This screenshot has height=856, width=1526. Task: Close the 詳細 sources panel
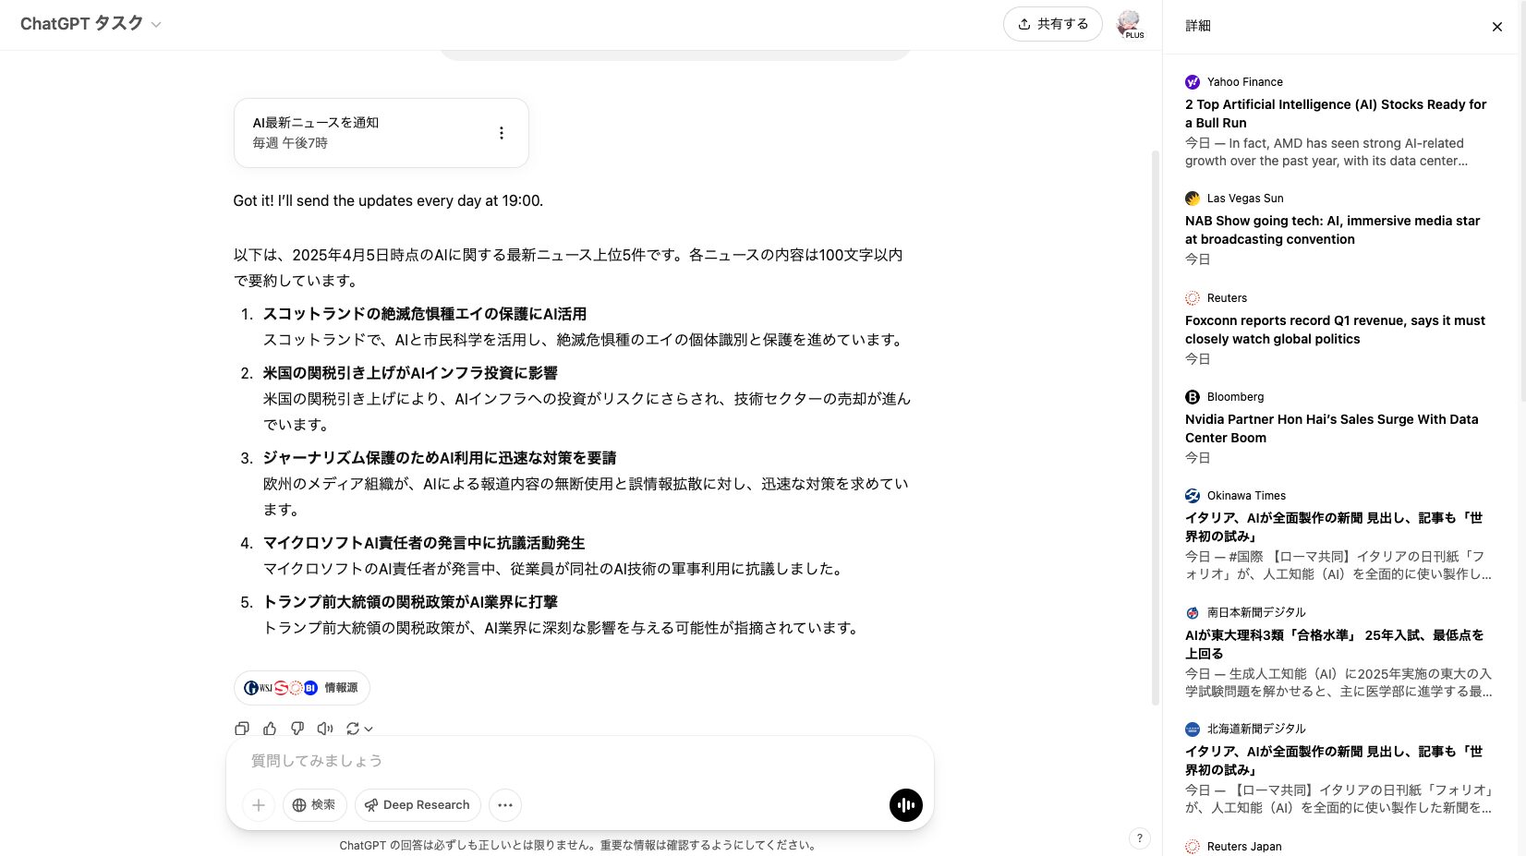1496,27
